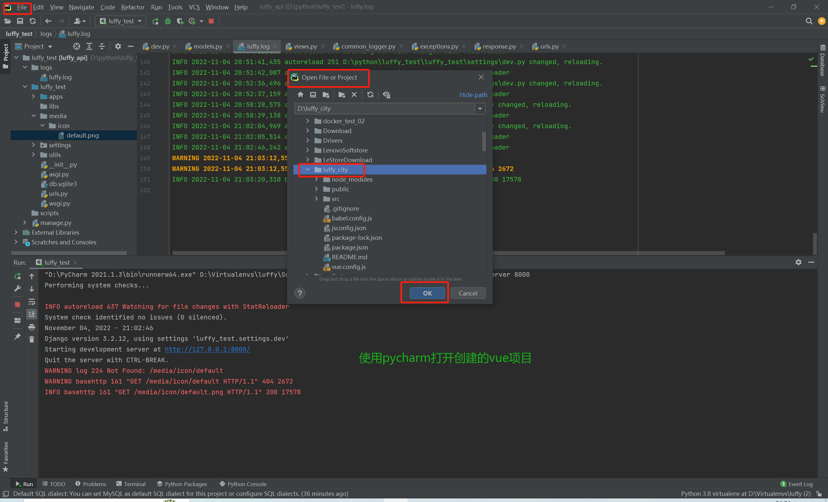Click the trash Clear All icon in Run panel

(32, 339)
